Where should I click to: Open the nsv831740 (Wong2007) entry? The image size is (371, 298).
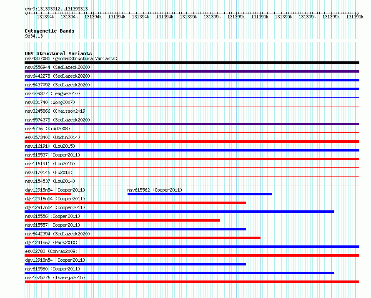(50, 102)
